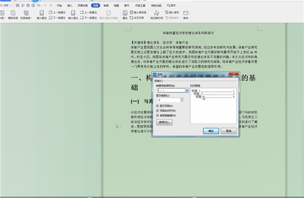Switch to the 视图 tab
This screenshot has width=304, height=198.
[x=117, y=6]
